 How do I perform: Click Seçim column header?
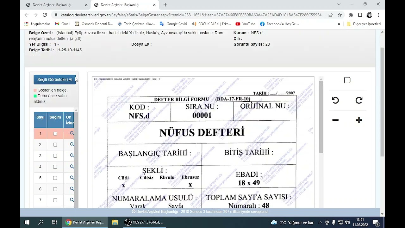click(55, 120)
